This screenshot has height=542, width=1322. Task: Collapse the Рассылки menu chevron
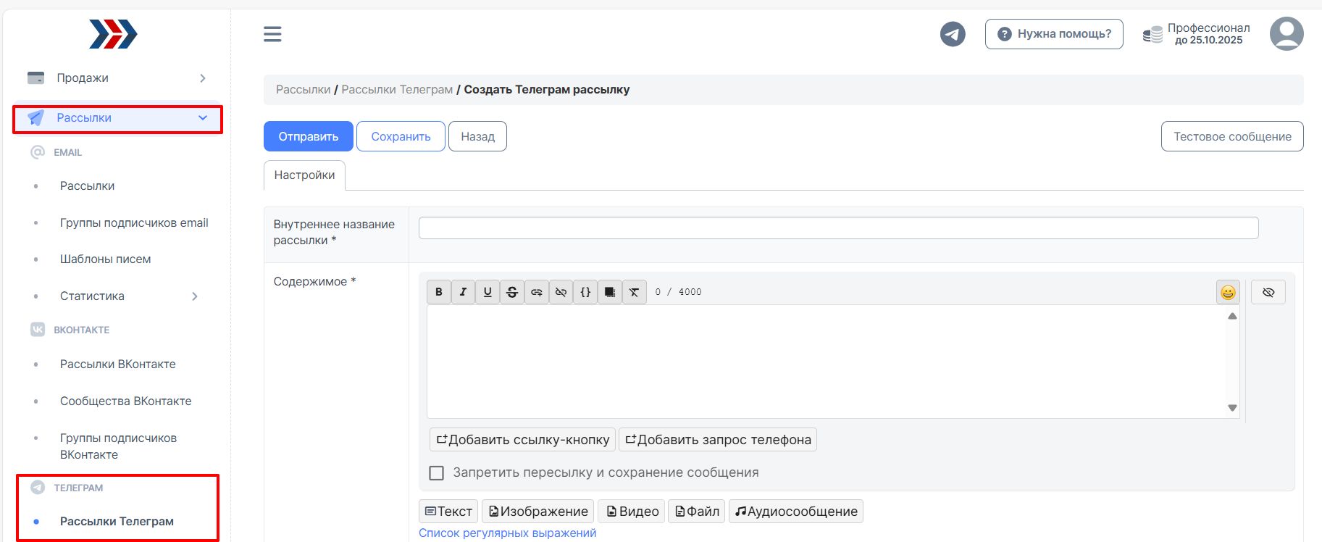pyautogui.click(x=203, y=117)
